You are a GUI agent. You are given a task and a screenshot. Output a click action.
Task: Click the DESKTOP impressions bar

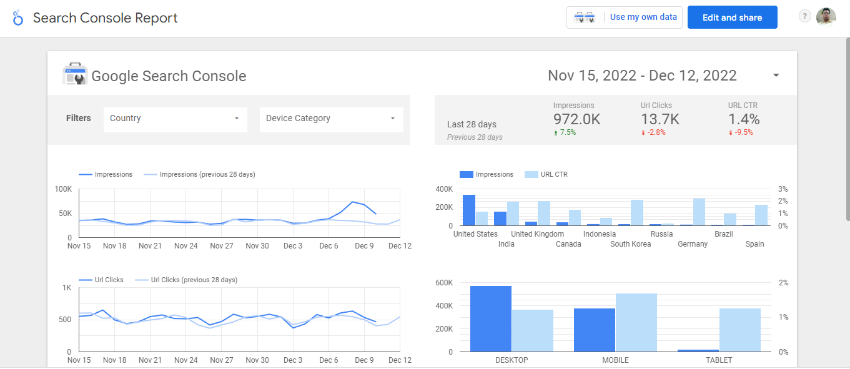point(490,318)
